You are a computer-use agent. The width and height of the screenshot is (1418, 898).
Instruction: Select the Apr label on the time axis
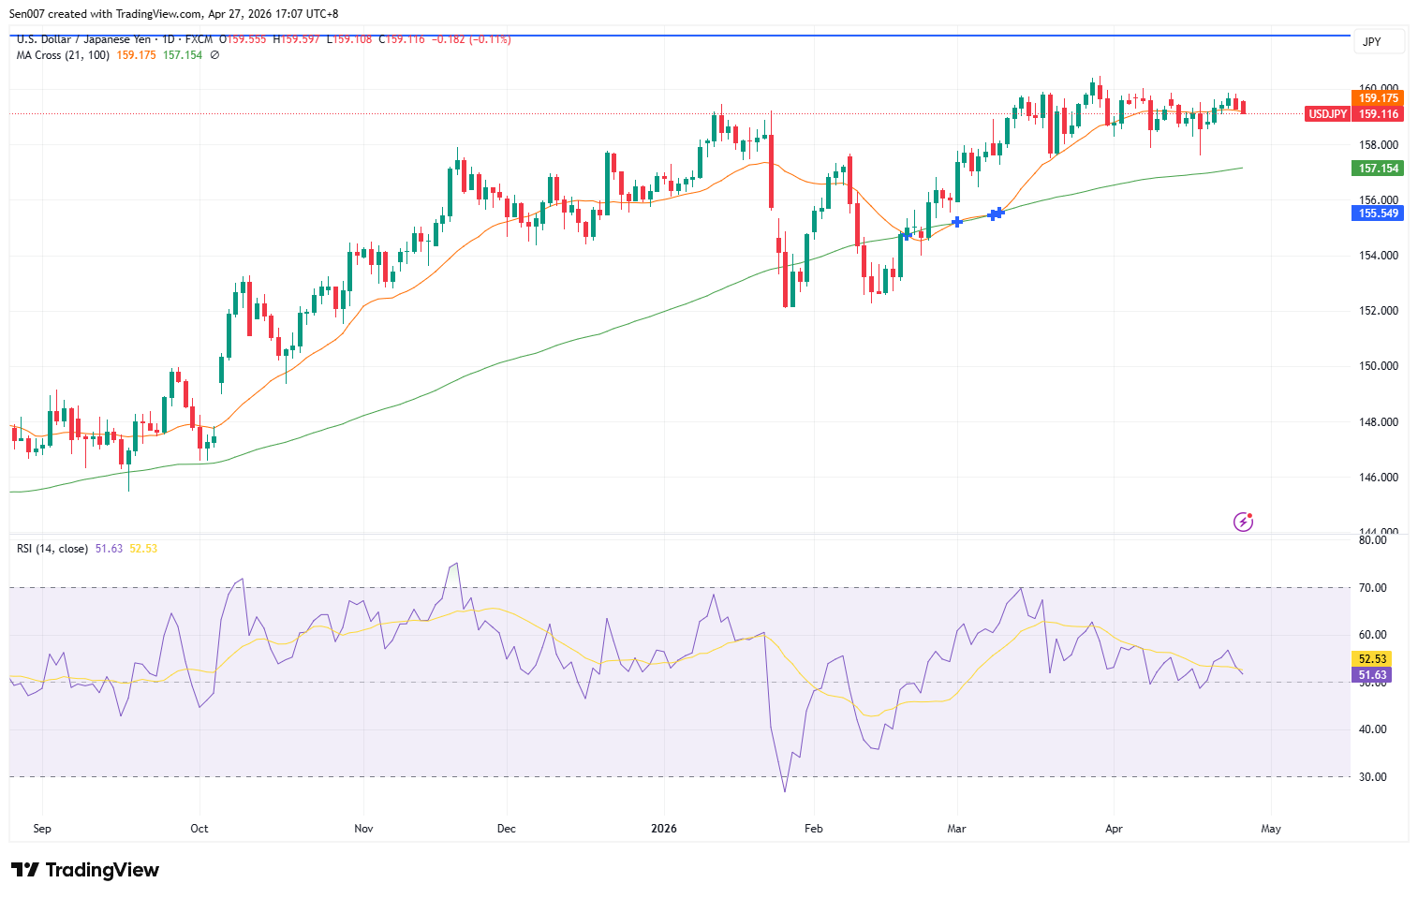(1114, 828)
